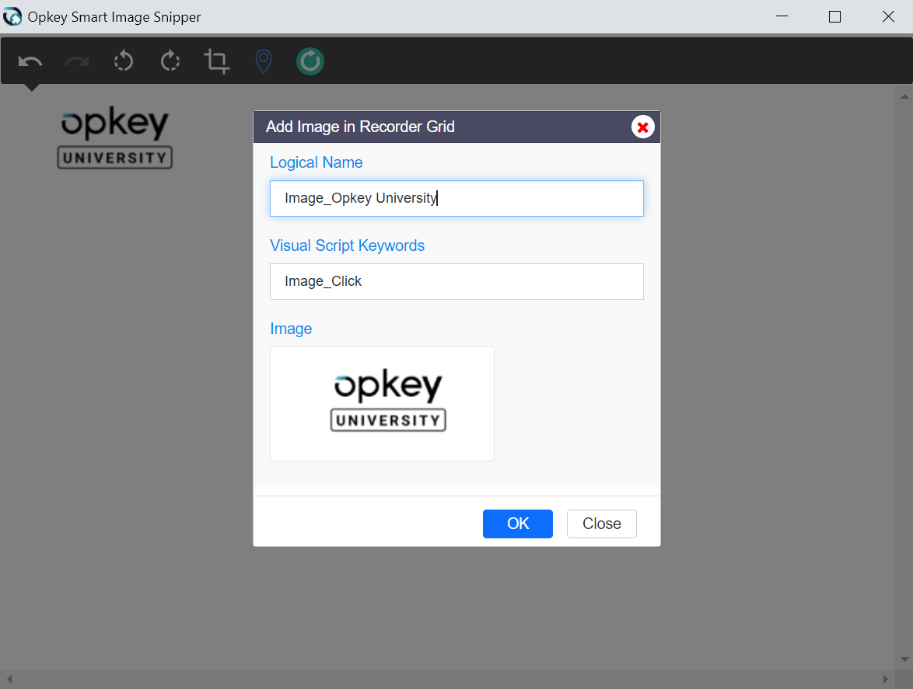Click the Opkey University image preview
This screenshot has width=913, height=689.
pos(382,403)
